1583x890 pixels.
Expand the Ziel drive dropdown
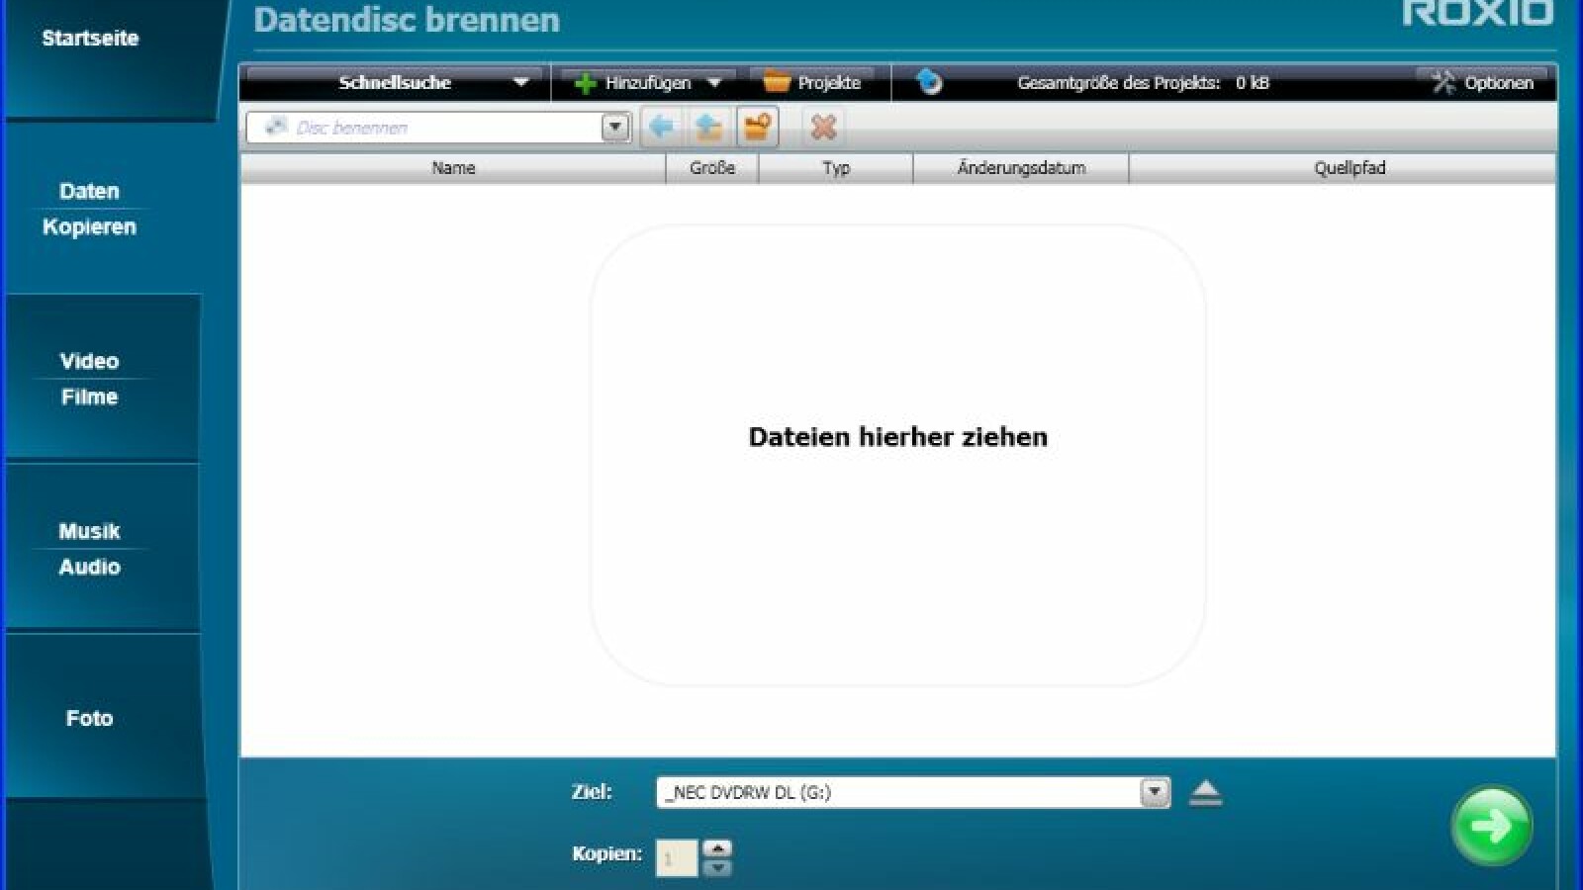click(x=1155, y=792)
